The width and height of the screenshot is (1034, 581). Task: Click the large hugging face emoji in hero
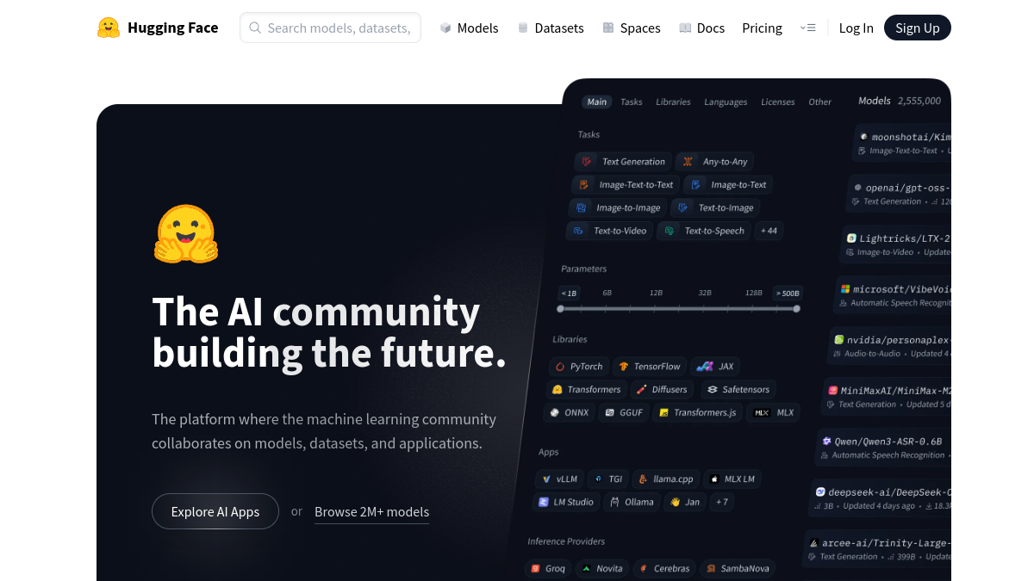(x=186, y=233)
